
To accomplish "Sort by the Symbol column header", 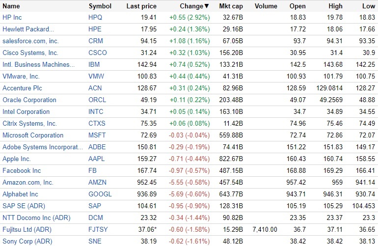I will point(100,6).
